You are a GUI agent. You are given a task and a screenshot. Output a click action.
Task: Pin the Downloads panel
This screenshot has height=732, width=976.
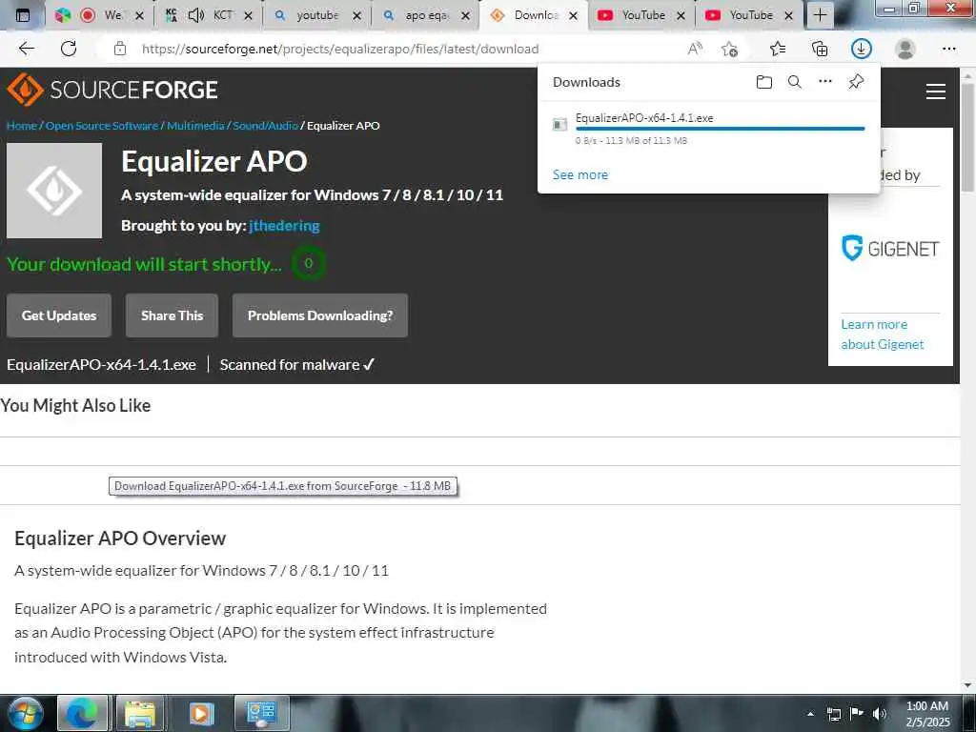tap(856, 82)
